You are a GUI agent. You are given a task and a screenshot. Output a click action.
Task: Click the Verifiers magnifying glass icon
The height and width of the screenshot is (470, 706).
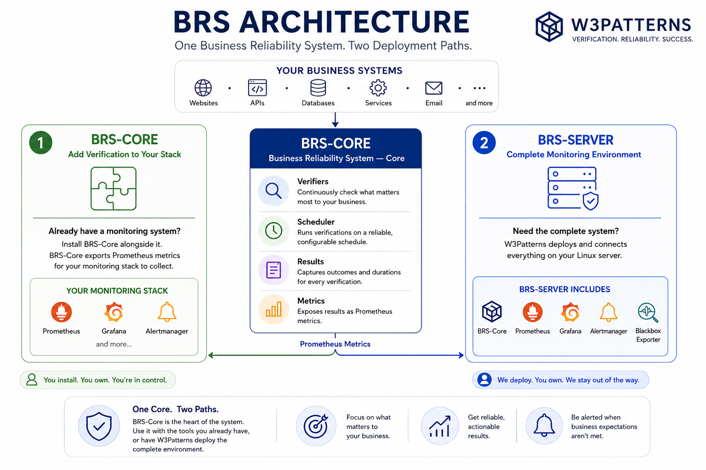coord(273,190)
